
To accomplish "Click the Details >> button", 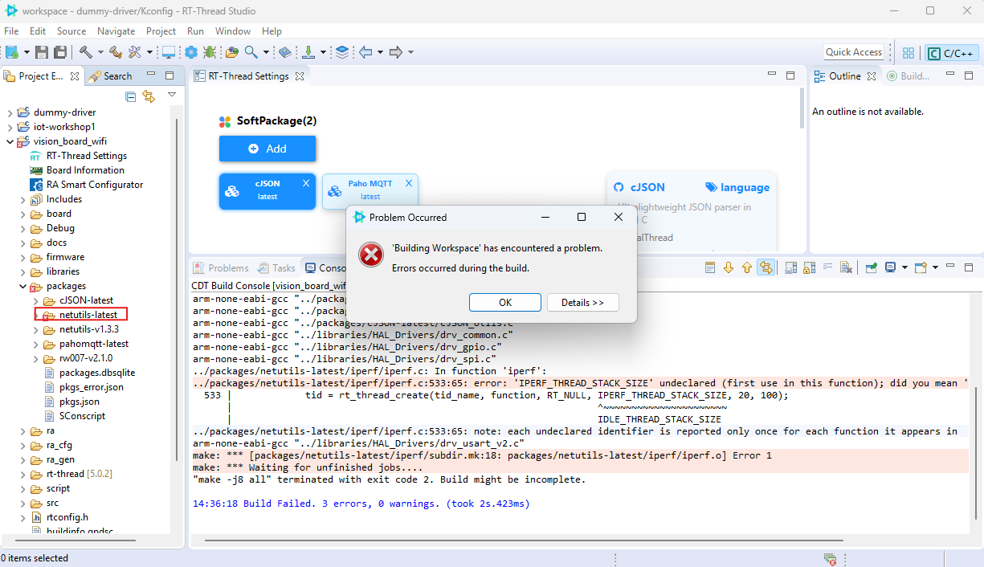I will (582, 303).
